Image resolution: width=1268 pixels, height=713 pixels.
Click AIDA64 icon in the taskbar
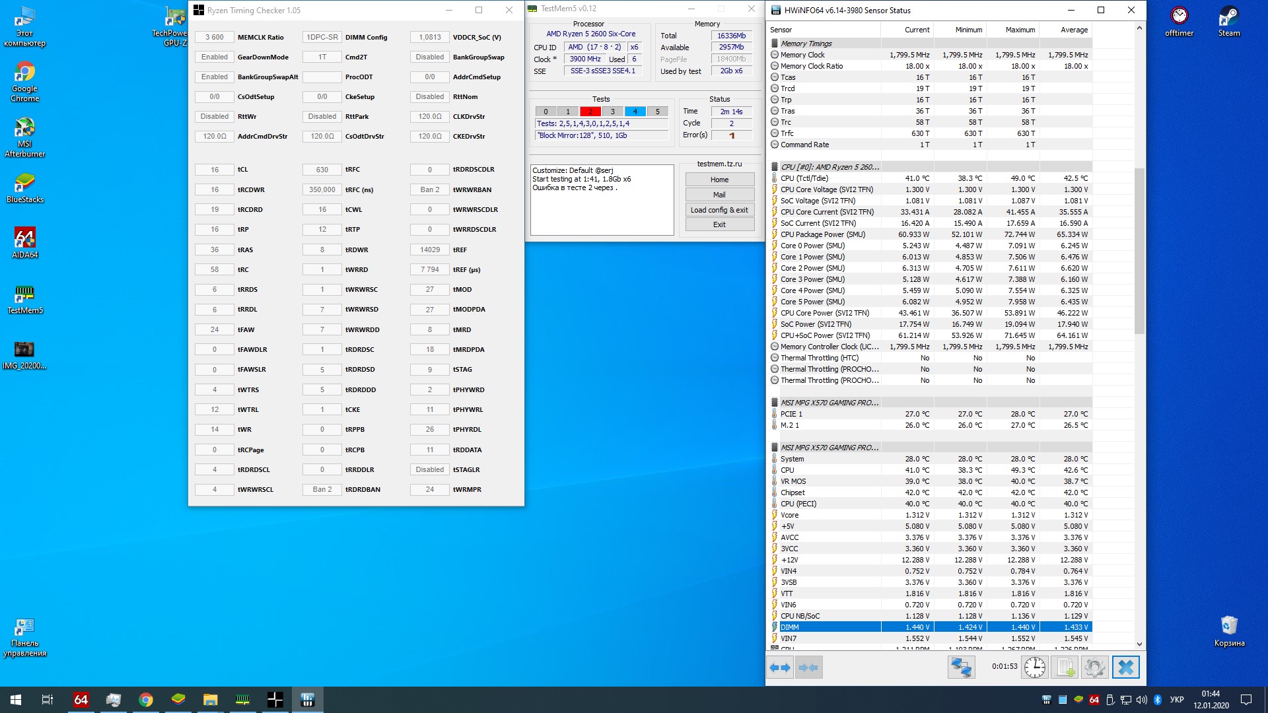pos(81,700)
